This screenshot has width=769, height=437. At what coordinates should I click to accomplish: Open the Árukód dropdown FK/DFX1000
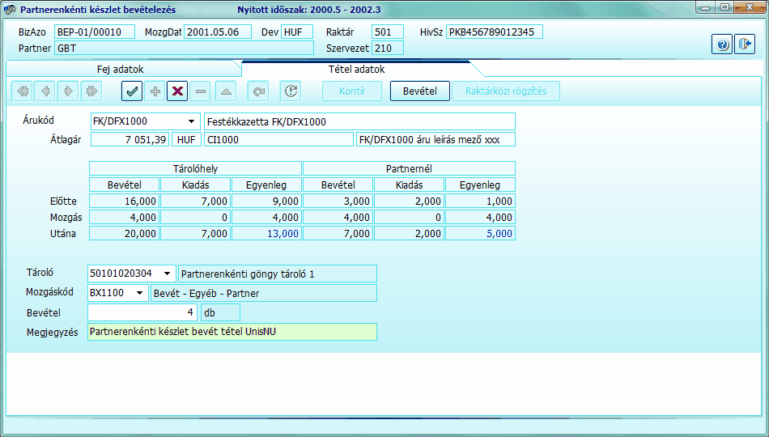click(191, 121)
